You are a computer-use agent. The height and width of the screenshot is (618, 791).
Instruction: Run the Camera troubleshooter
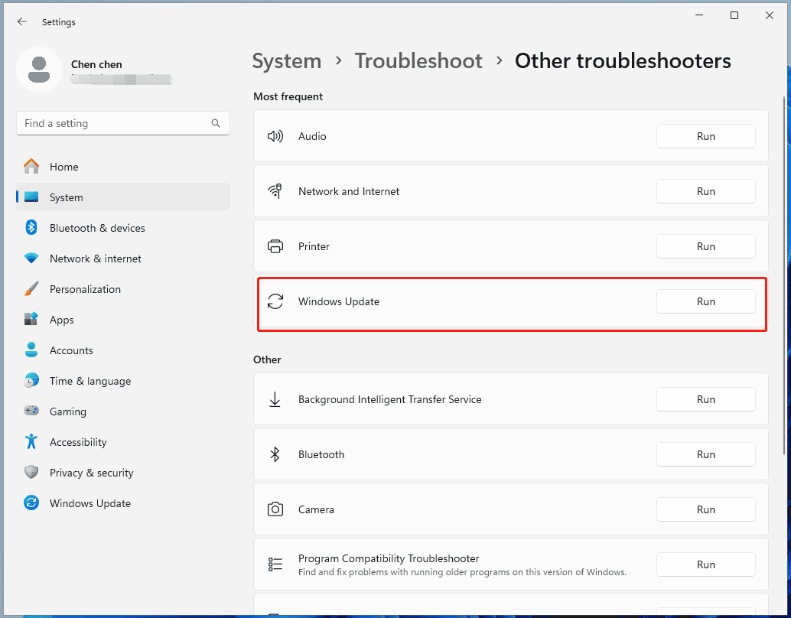pos(705,509)
